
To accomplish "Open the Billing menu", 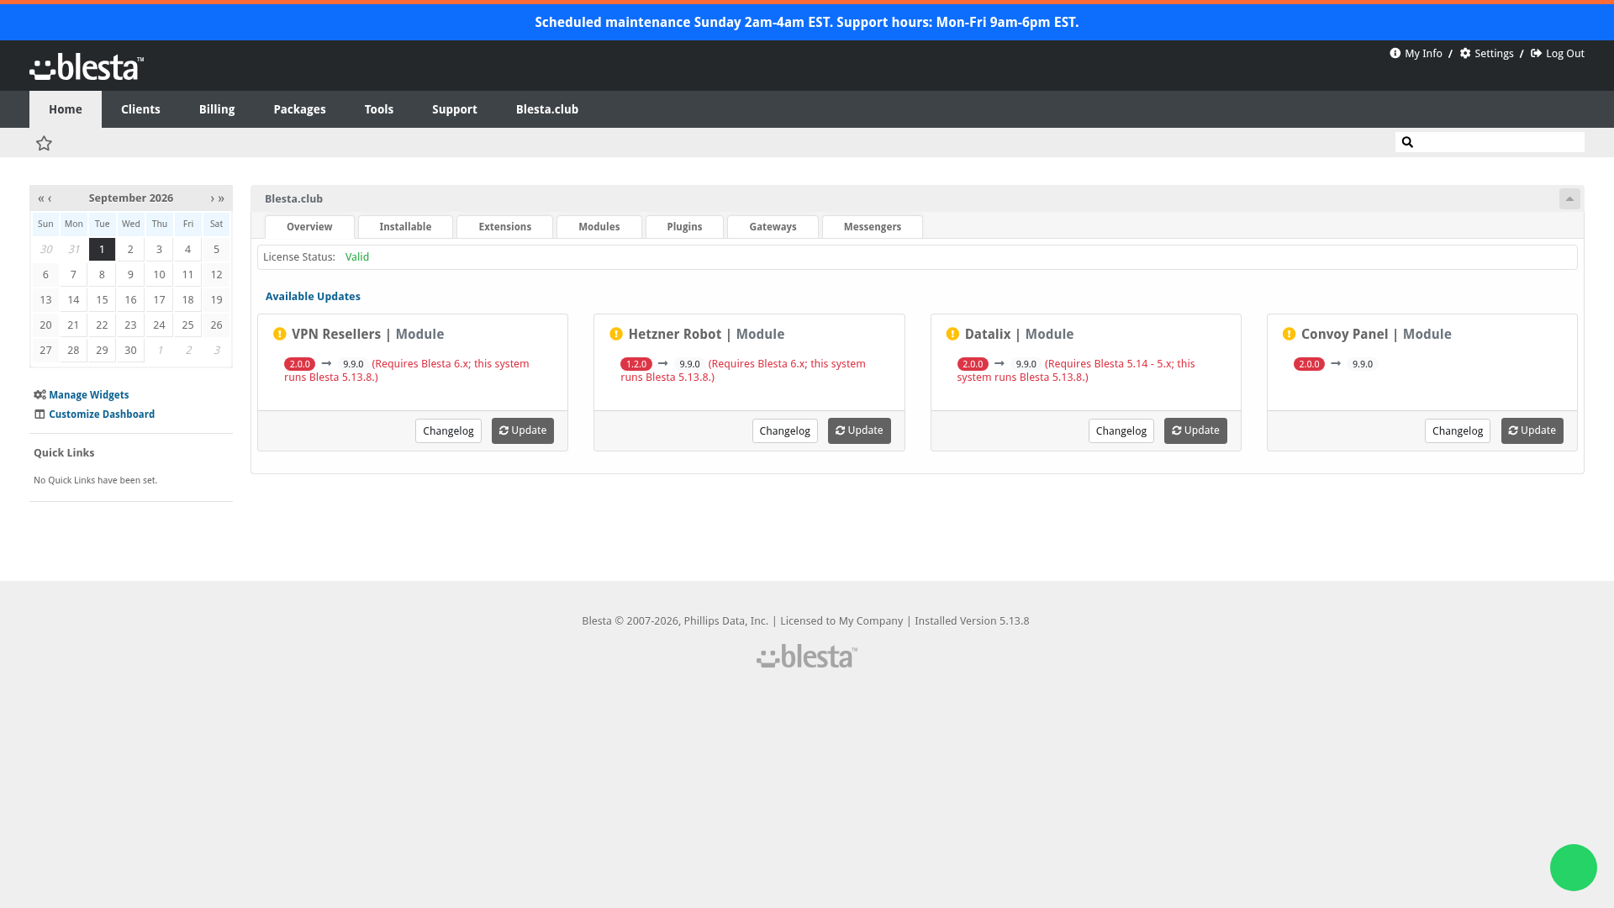I will tap(217, 109).
